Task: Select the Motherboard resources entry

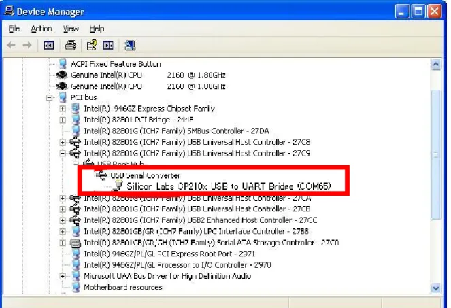Action: coord(123,288)
